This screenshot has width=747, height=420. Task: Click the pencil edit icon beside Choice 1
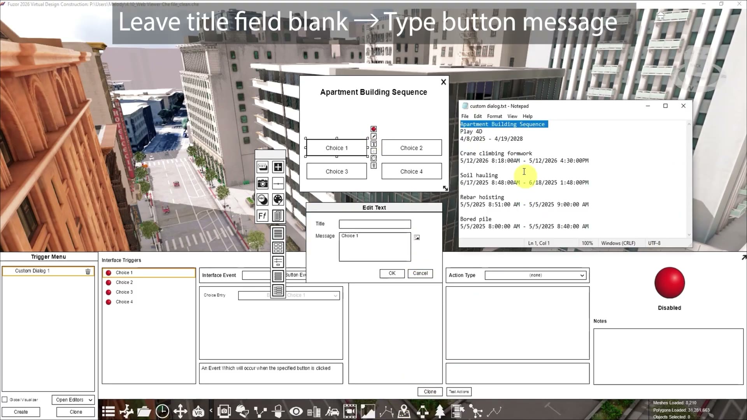click(x=373, y=136)
